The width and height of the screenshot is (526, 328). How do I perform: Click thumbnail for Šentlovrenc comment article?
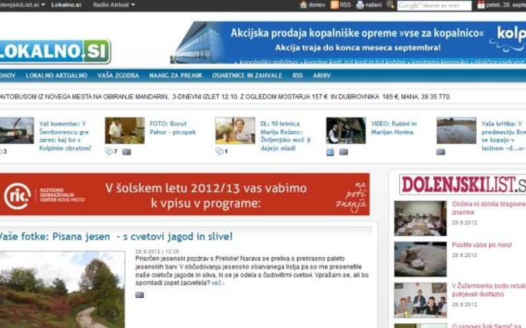coord(17,131)
